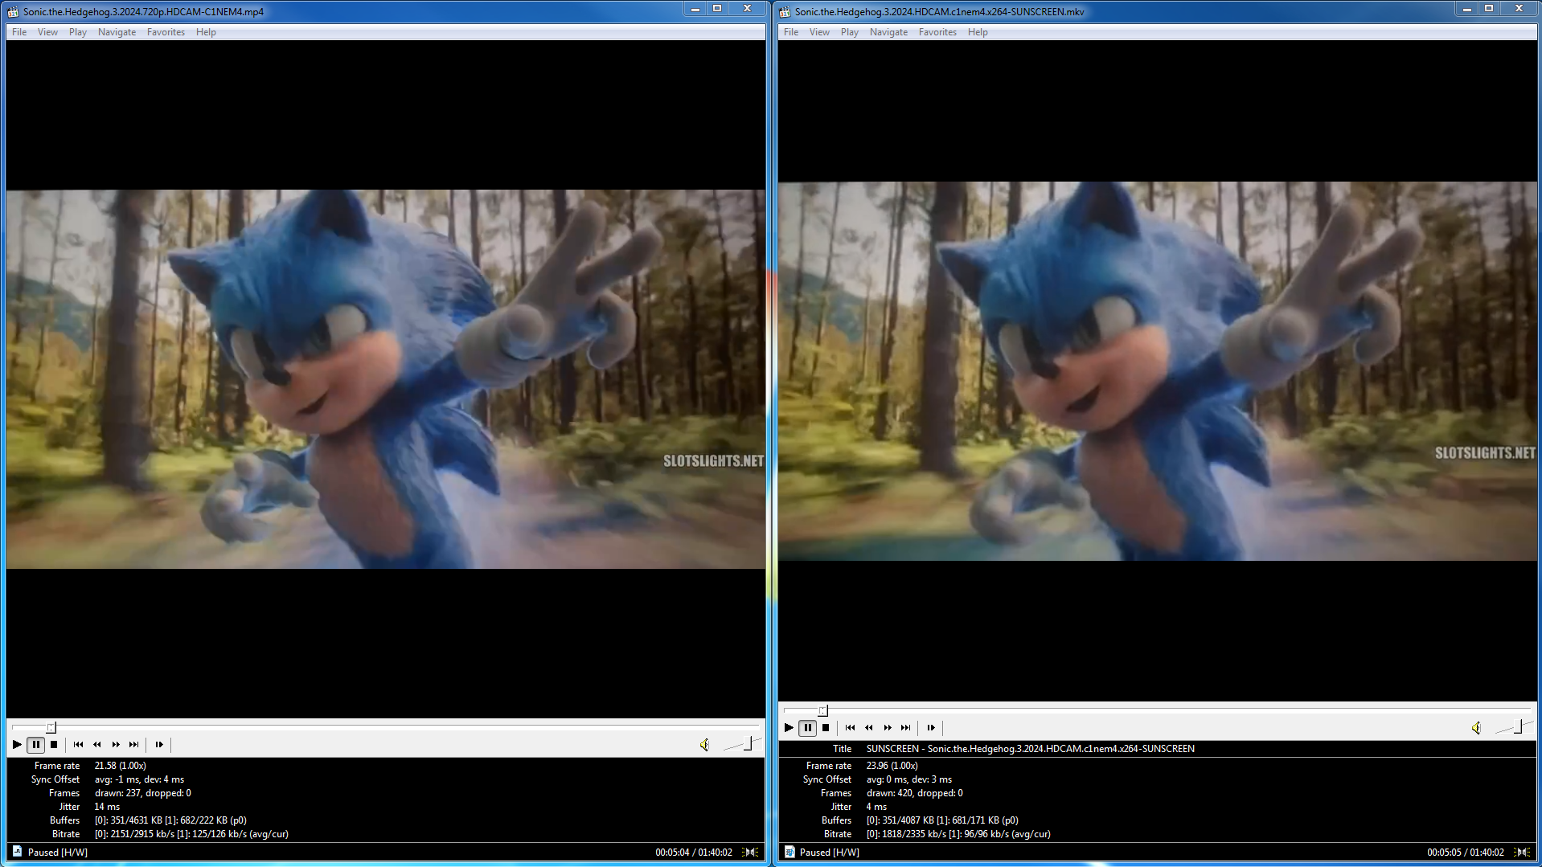Click Play button in right player
Image resolution: width=1542 pixels, height=867 pixels.
point(789,728)
